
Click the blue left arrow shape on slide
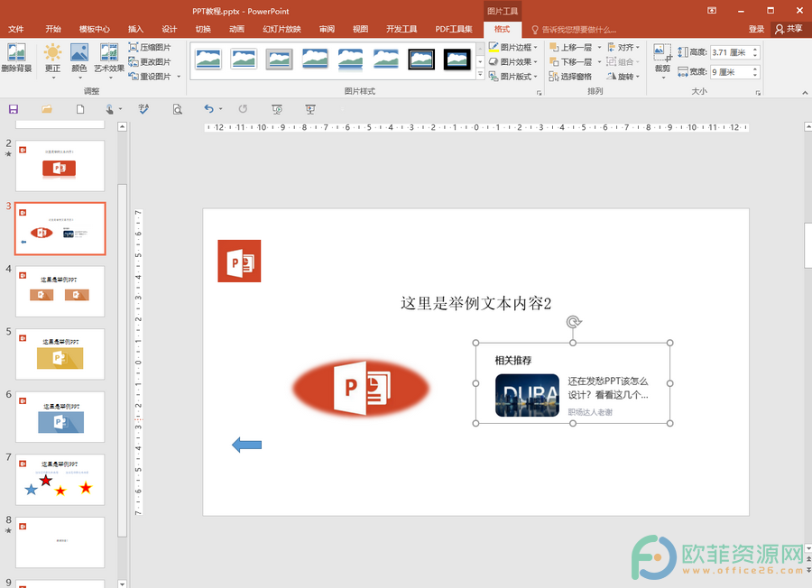(x=246, y=445)
